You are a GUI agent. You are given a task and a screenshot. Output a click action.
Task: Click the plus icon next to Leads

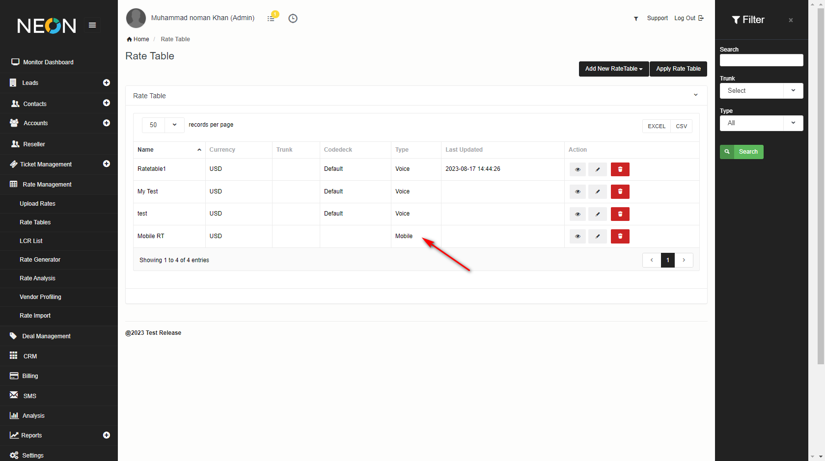click(x=107, y=83)
